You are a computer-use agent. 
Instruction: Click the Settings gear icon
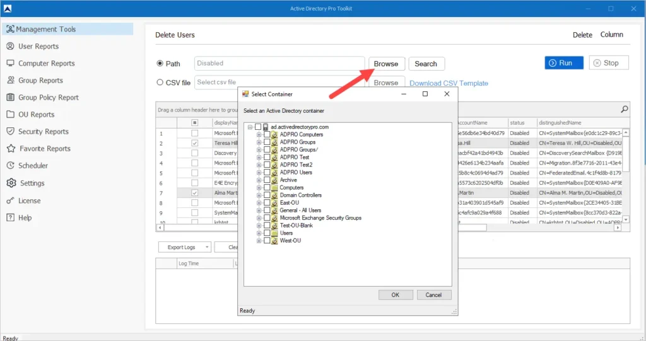point(11,183)
